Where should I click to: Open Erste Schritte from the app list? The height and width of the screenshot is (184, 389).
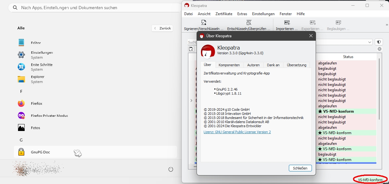pyautogui.click(x=95, y=67)
